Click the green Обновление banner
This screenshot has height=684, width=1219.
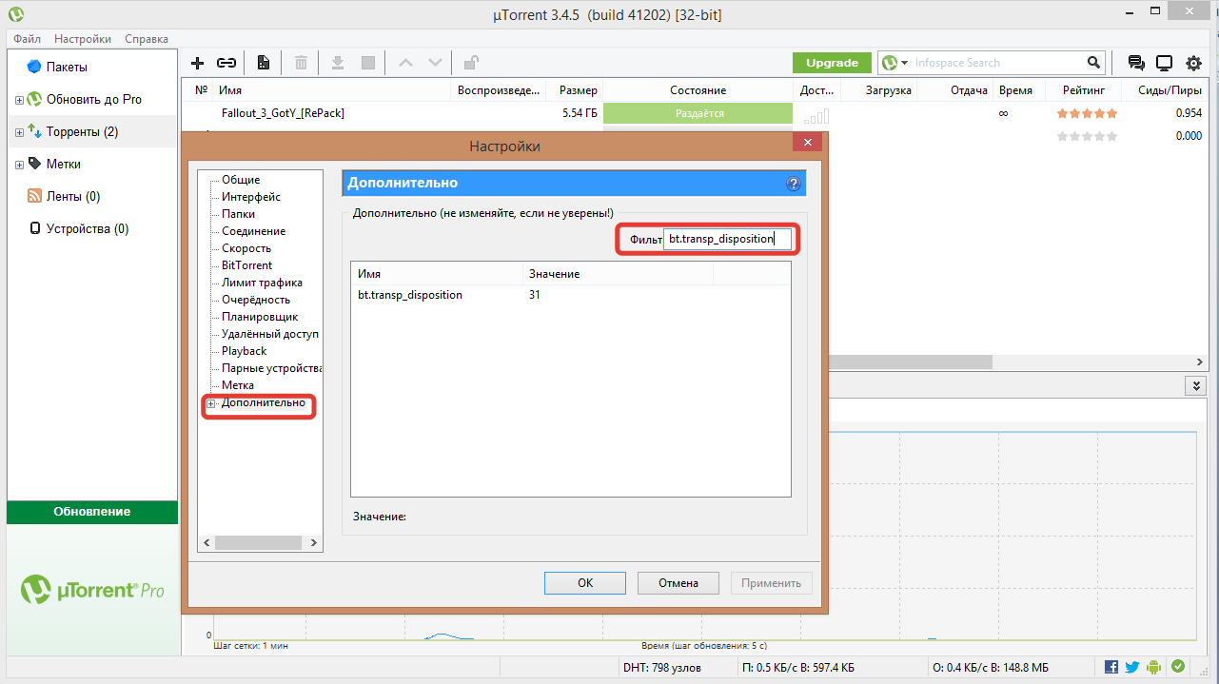coord(92,512)
